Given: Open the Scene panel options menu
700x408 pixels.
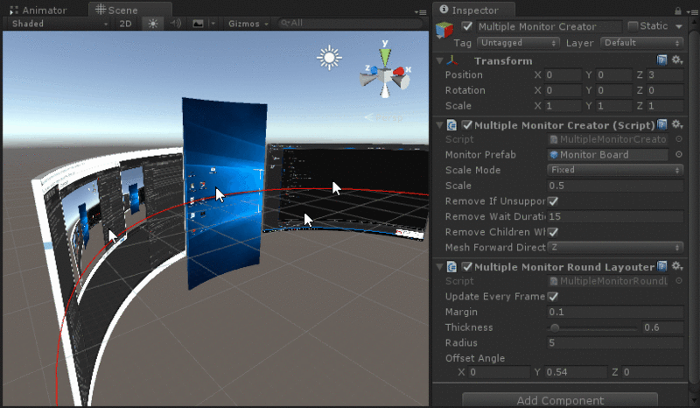Looking at the screenshot, I should pos(420,12).
